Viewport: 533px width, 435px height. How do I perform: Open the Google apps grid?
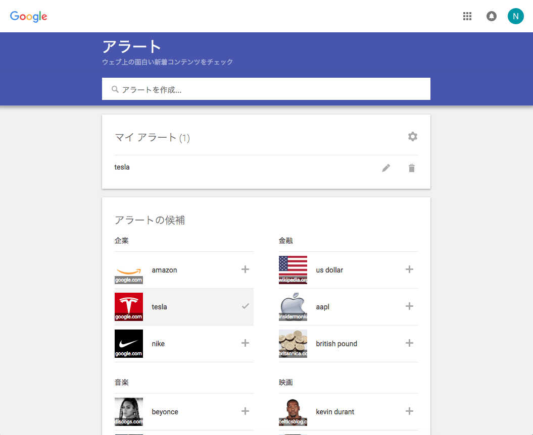pos(467,16)
